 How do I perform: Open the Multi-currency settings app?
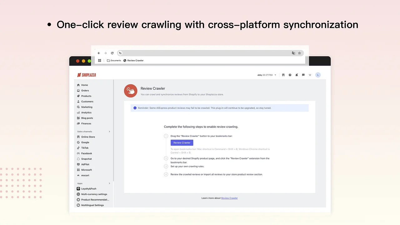[x=94, y=194]
